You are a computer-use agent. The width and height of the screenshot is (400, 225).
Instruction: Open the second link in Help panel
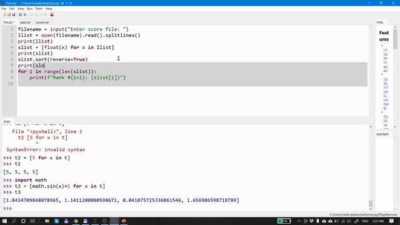point(386,93)
